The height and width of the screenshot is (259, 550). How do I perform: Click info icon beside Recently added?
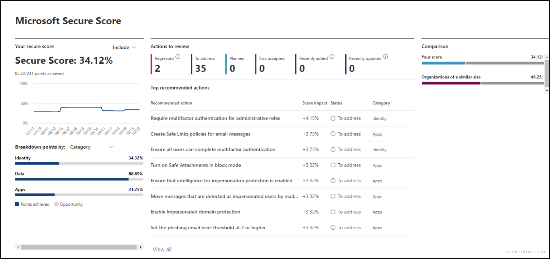tap(332, 57)
